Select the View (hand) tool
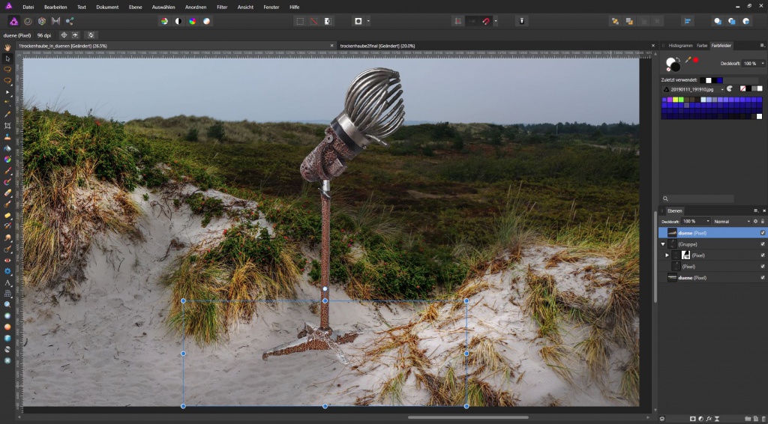Image resolution: width=768 pixels, height=424 pixels. 7,47
